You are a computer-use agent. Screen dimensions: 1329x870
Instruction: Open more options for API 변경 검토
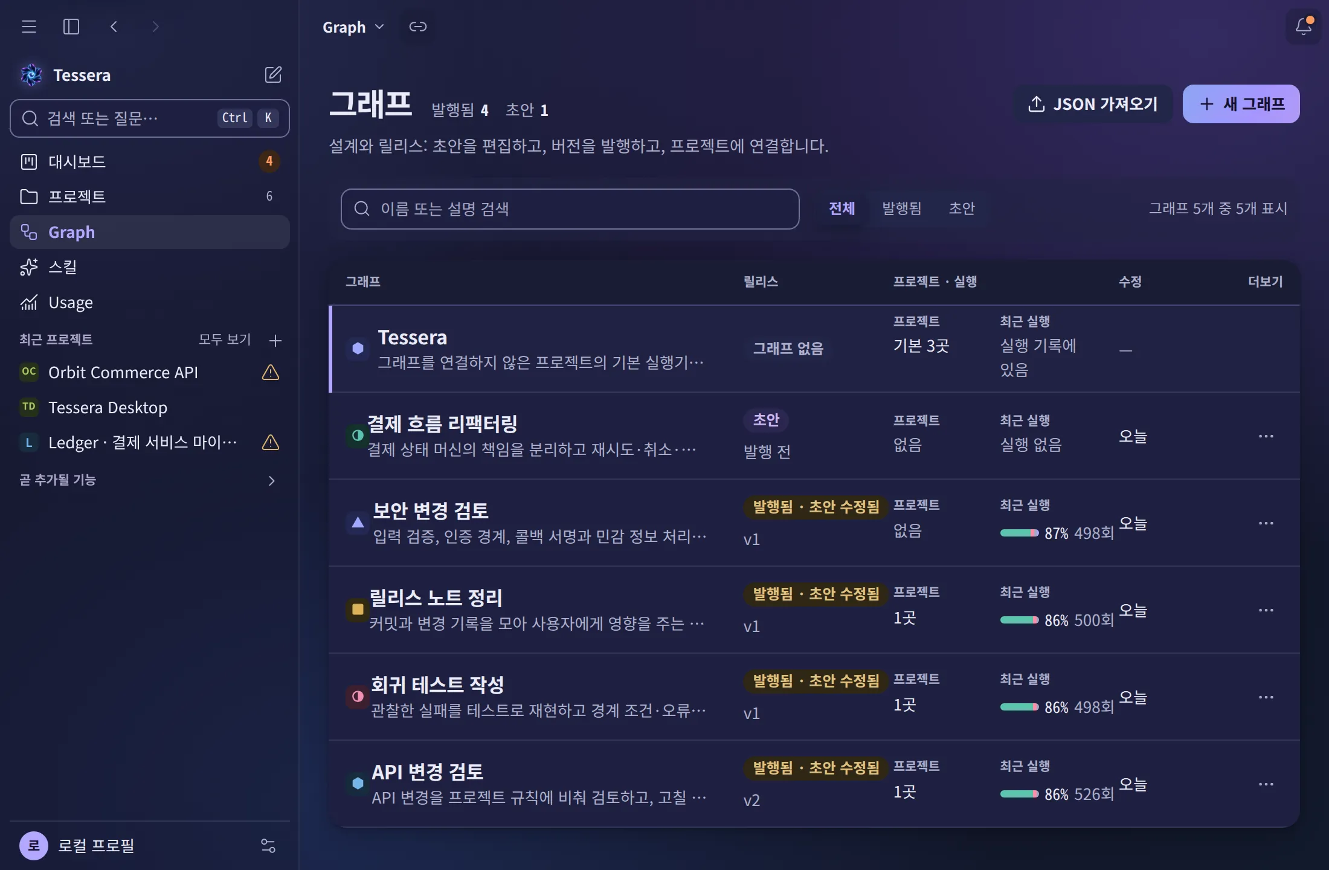[x=1266, y=784]
